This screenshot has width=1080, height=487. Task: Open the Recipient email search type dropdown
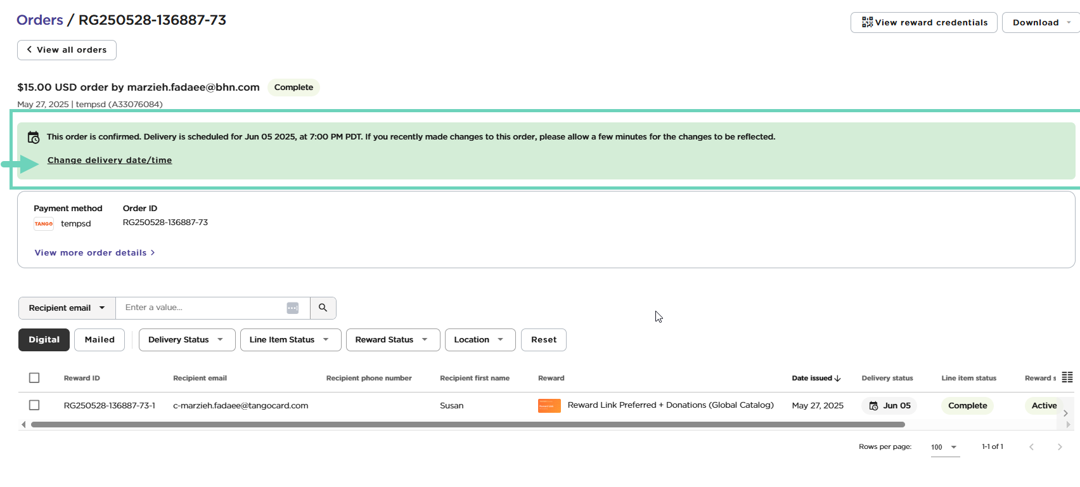pos(67,308)
